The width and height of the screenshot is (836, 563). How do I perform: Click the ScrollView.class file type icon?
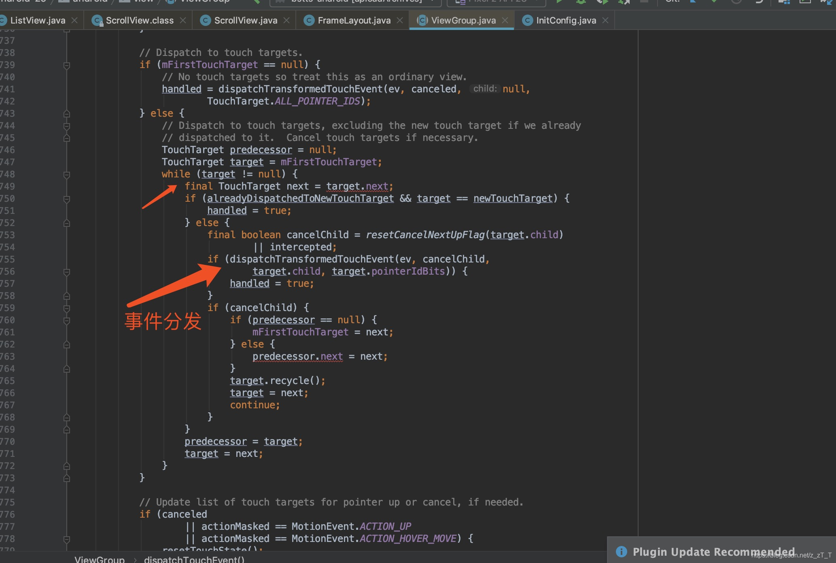(97, 20)
